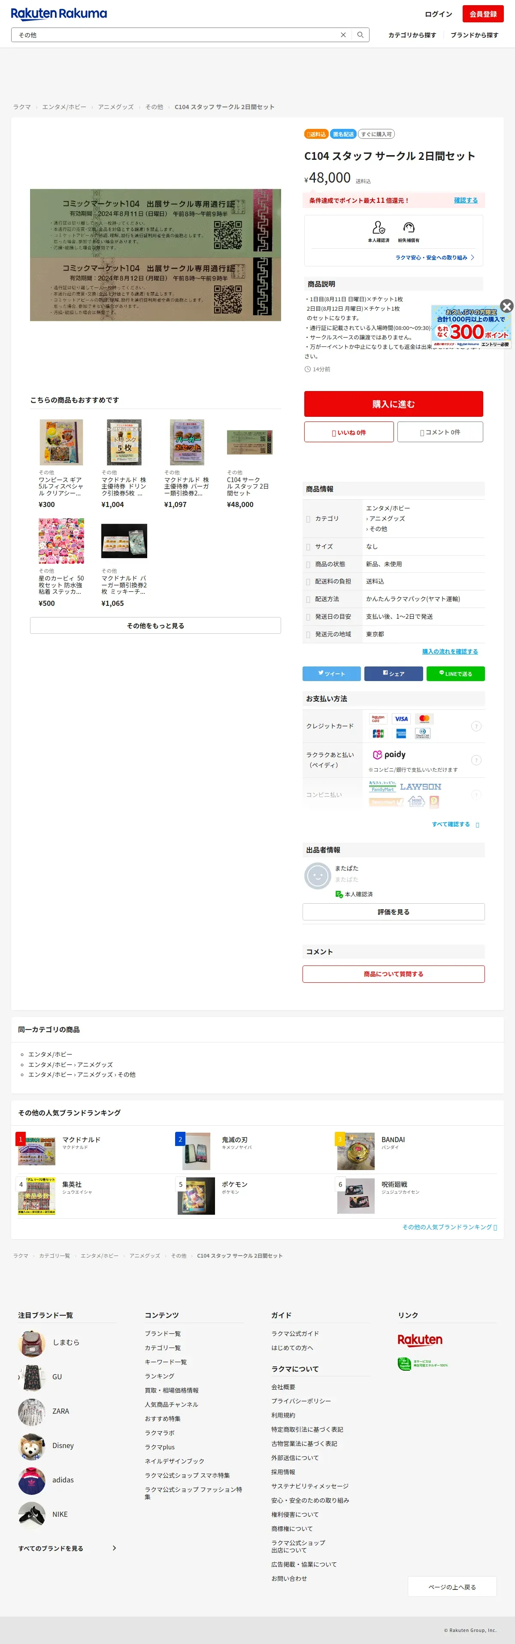This screenshot has height=1644, width=515.
Task: Open the Paidy logo
Action: coord(389,755)
